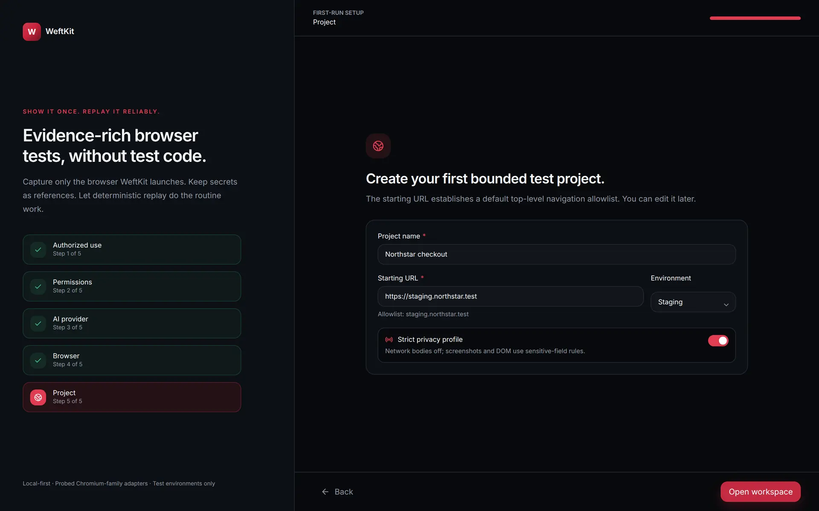Focus the Starting URL input field
The width and height of the screenshot is (819, 511).
click(x=511, y=296)
